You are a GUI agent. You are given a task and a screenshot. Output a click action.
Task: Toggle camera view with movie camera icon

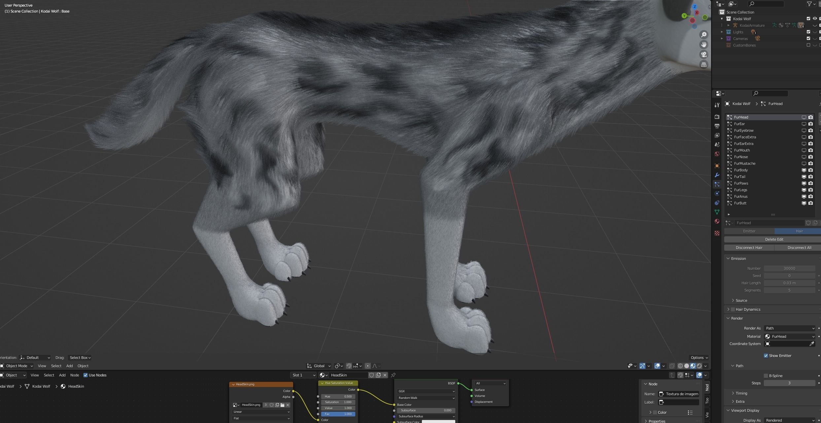click(x=704, y=54)
